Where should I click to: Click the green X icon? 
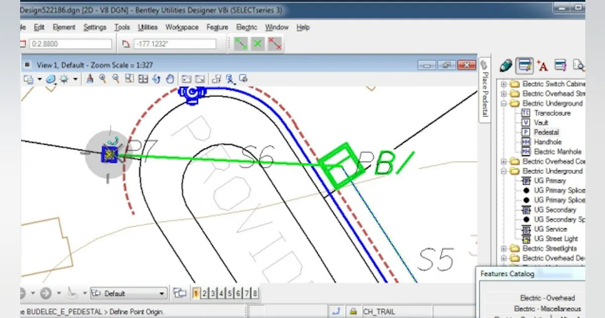click(x=258, y=44)
